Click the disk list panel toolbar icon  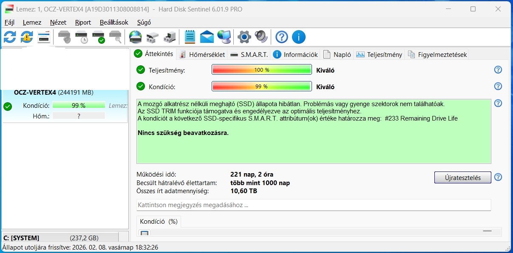click(44, 37)
